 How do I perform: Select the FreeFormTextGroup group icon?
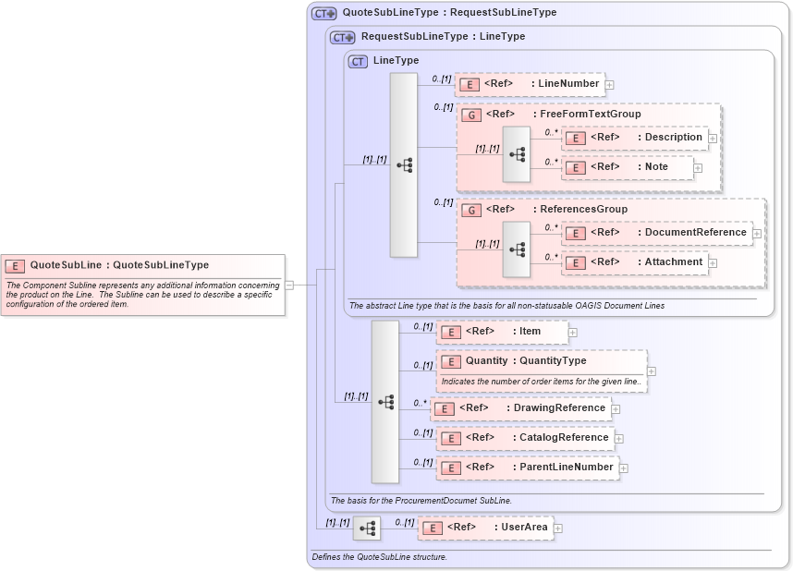click(x=470, y=115)
